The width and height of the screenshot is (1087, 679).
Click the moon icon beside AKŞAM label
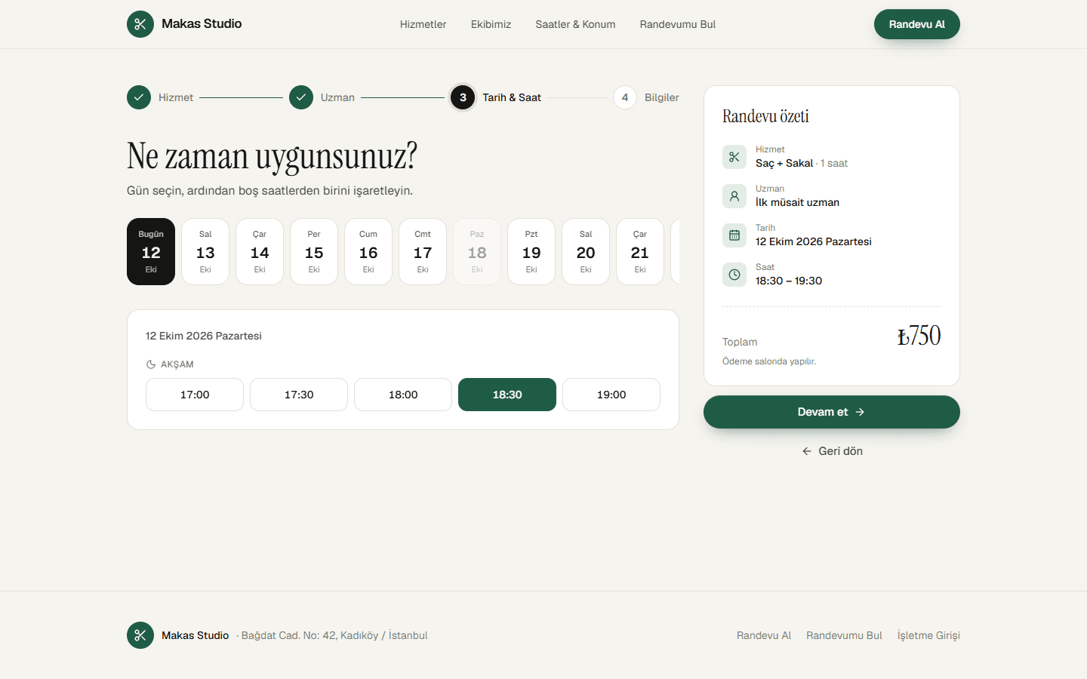[x=151, y=364]
